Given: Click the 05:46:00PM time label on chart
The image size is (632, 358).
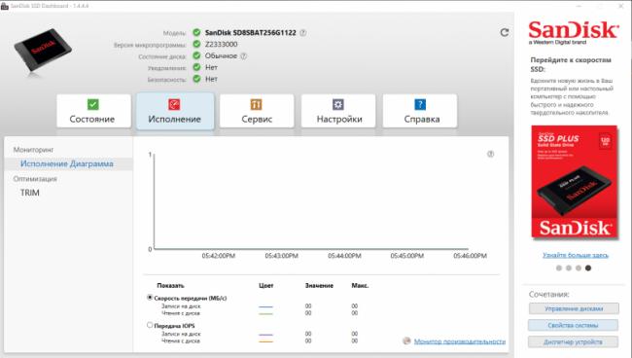Looking at the screenshot, I should (470, 256).
